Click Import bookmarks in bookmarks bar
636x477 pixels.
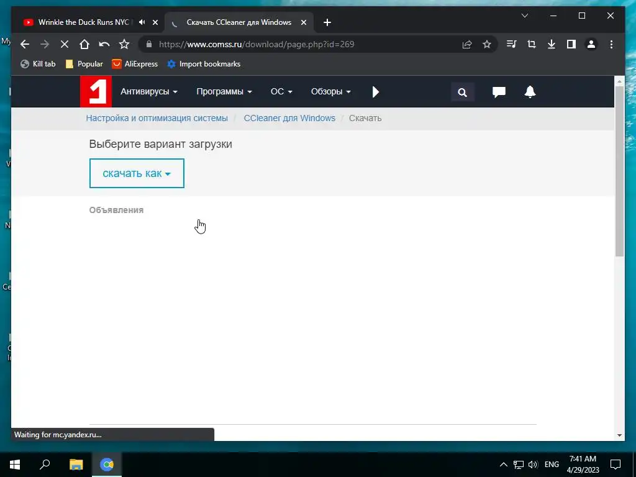204,64
